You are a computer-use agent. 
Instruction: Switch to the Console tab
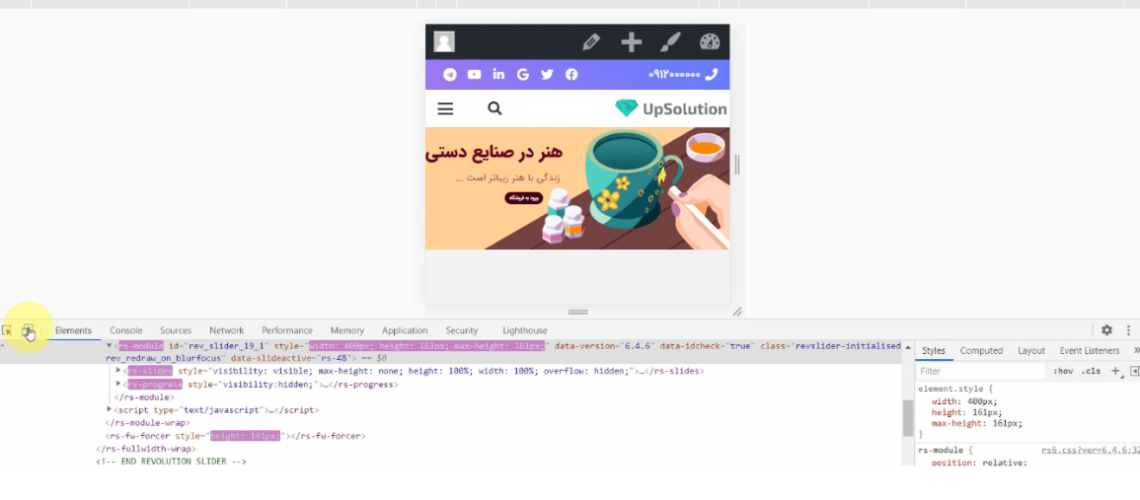coord(125,330)
